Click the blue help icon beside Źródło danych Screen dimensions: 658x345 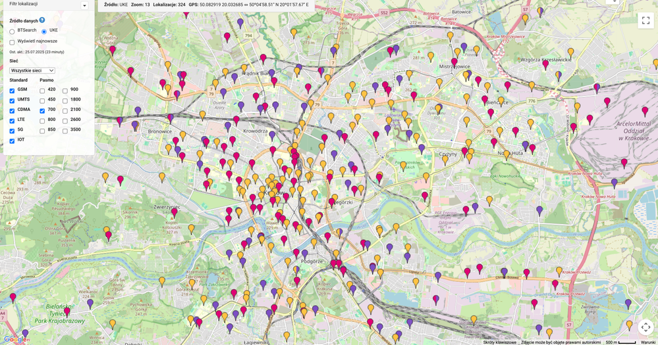42,20
